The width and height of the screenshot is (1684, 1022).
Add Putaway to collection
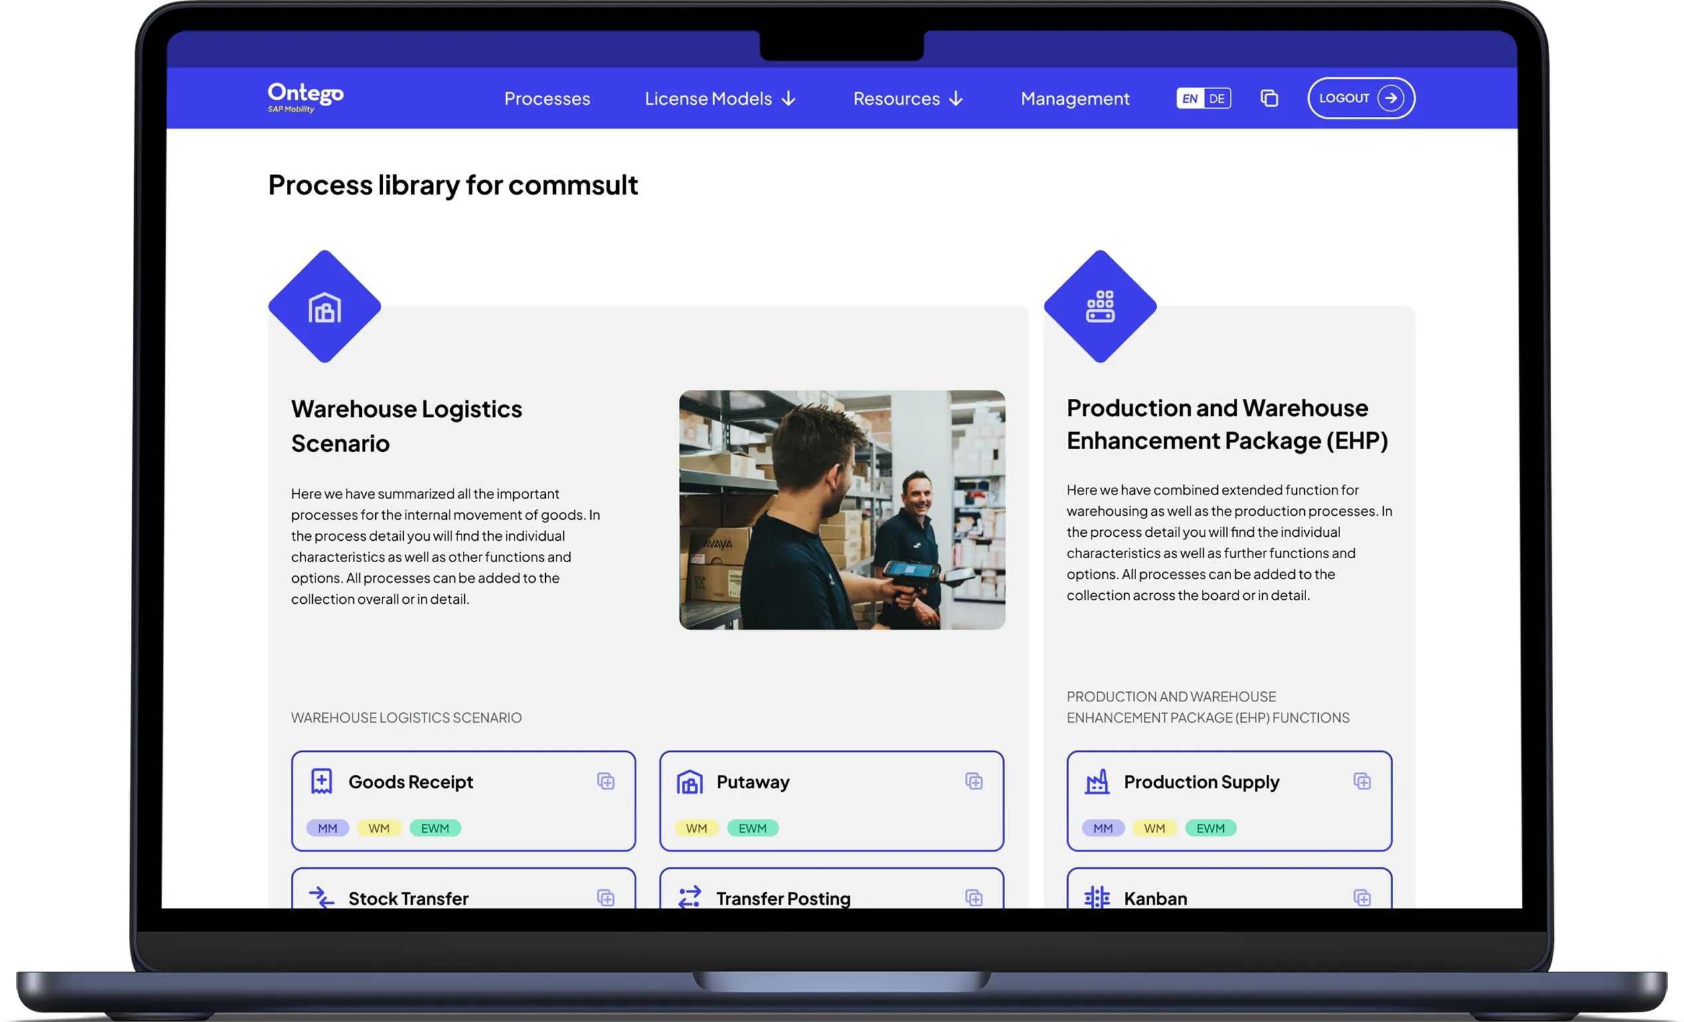[x=974, y=781]
